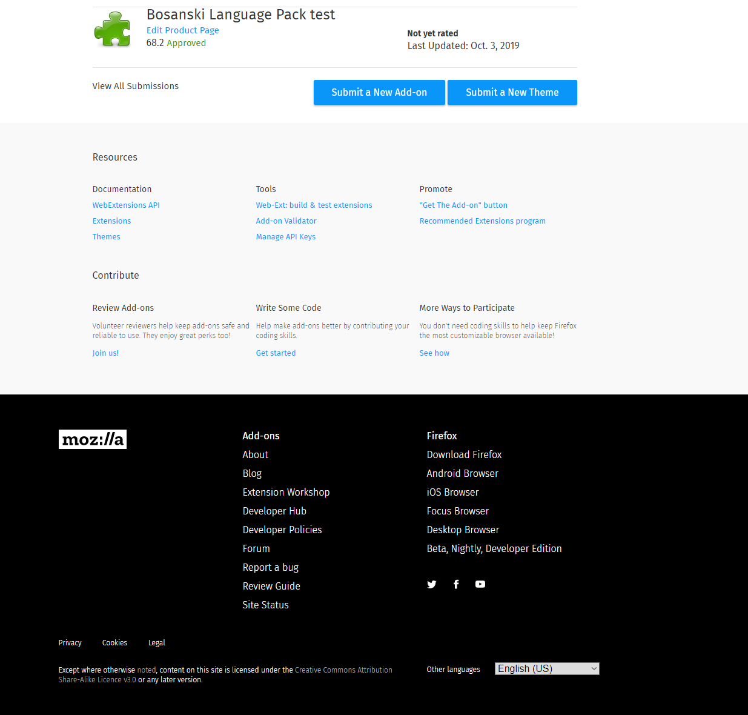Image resolution: width=748 pixels, height=715 pixels.
Task: Click the green puzzle-piece add-on icon
Action: 113,30
